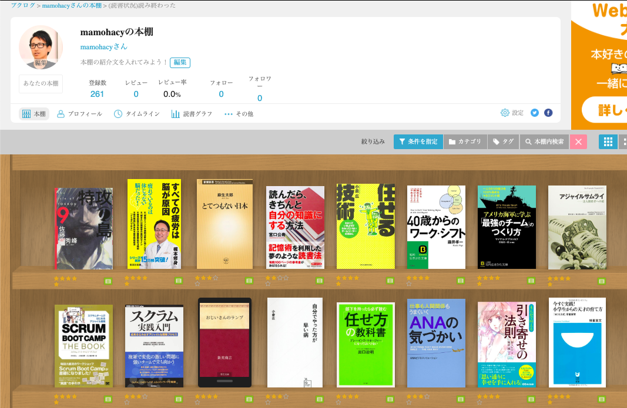Open the mamohacyさん profile link
This screenshot has height=408, width=627.
click(x=103, y=47)
